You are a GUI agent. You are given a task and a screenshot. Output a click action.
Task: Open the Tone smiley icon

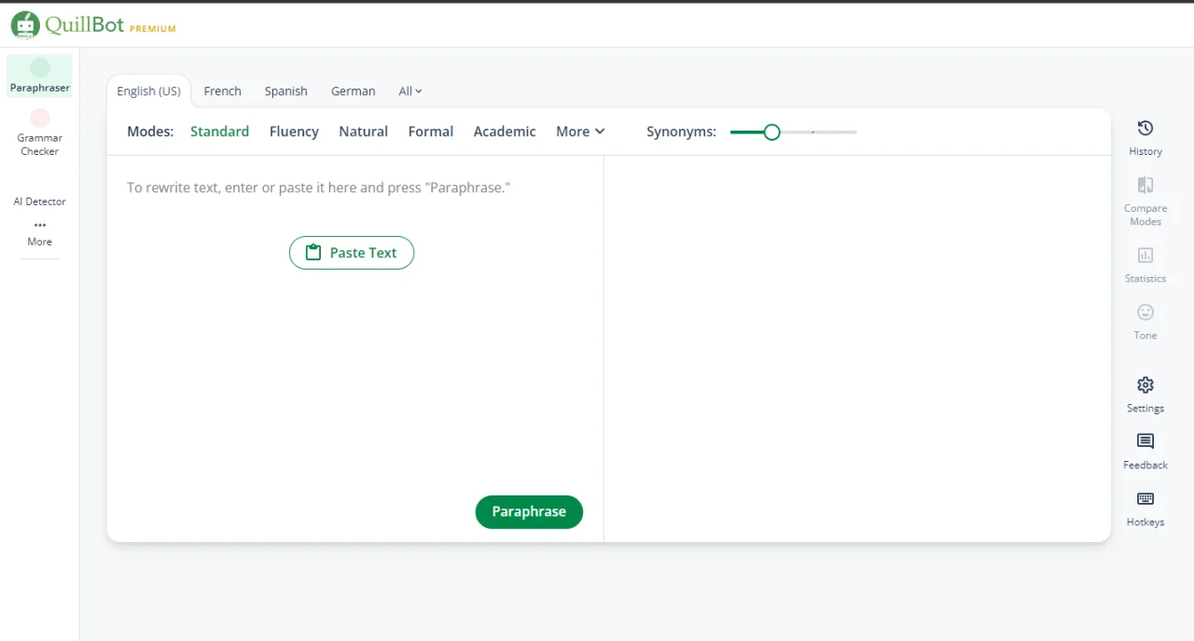pyautogui.click(x=1145, y=312)
